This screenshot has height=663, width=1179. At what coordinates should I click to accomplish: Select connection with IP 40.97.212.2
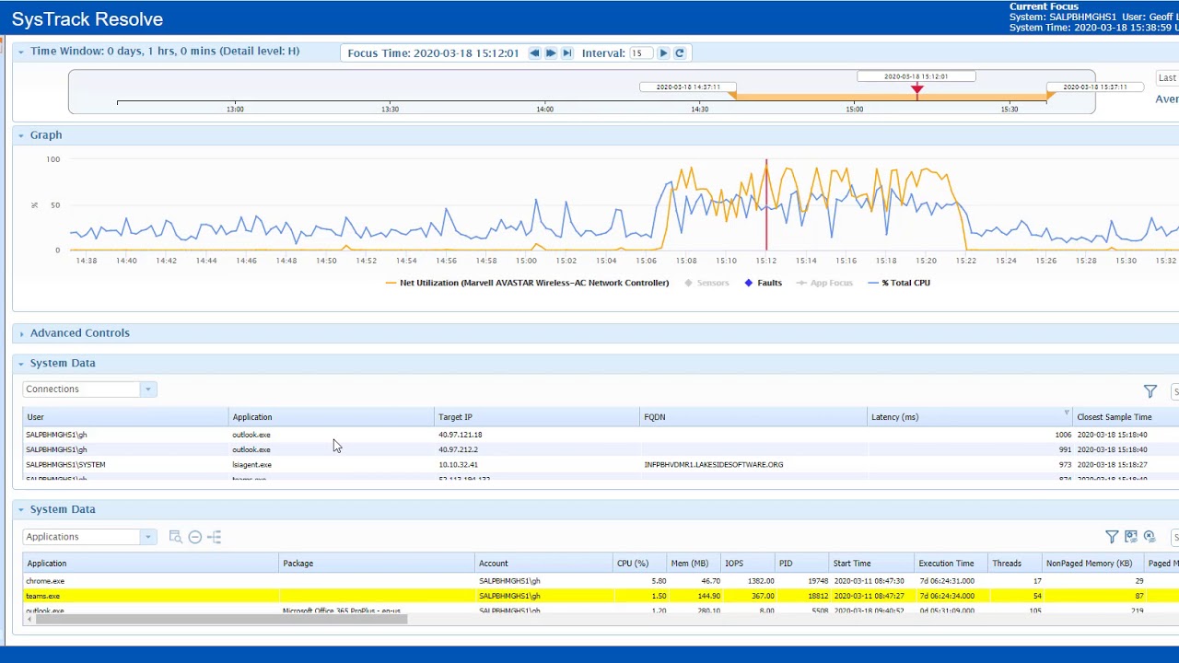(x=601, y=449)
